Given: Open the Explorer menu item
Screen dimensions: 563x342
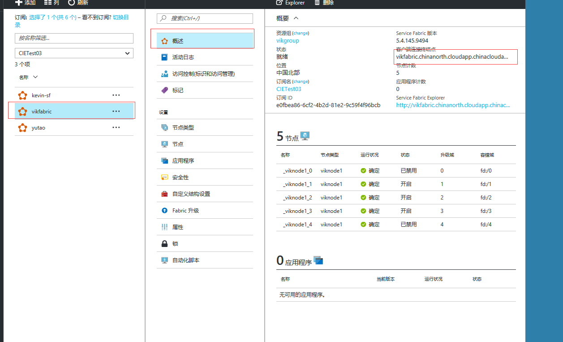Looking at the screenshot, I should pyautogui.click(x=290, y=3).
